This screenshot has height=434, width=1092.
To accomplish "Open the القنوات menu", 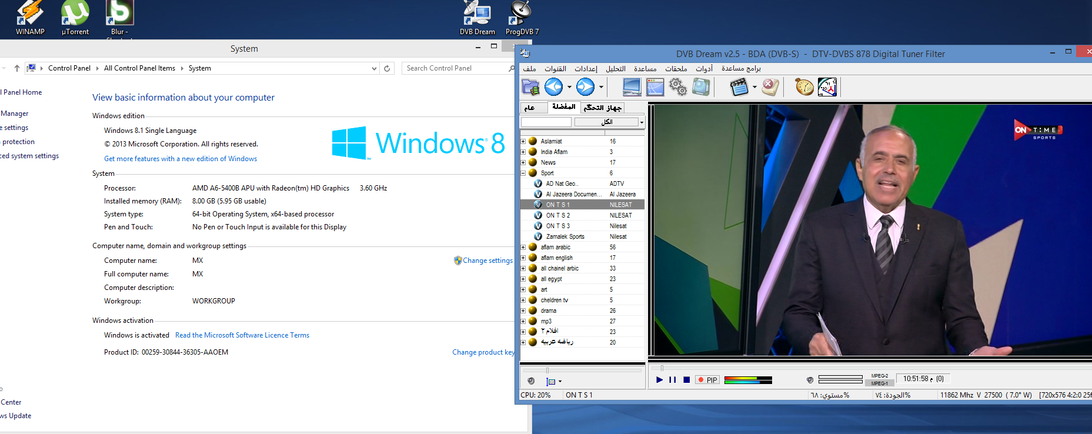I will click(555, 69).
